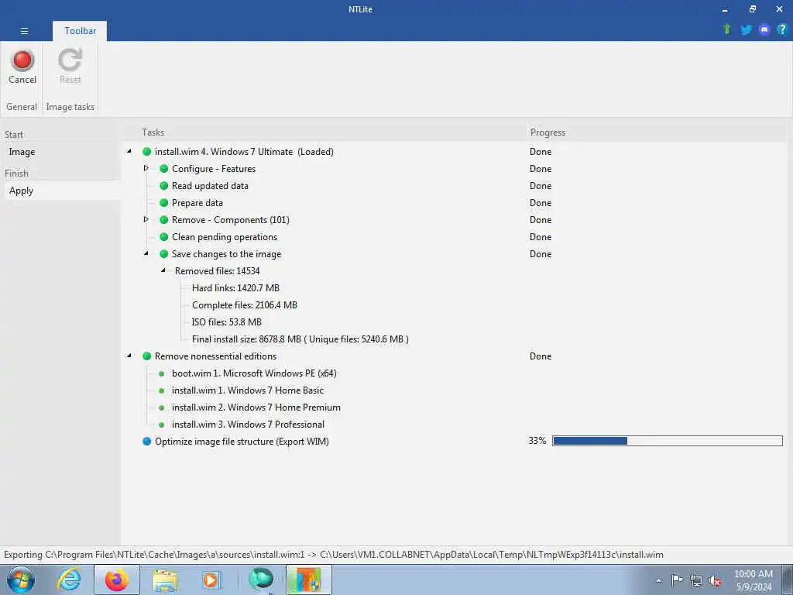
Task: Click small green dot beside Windows 7 Home Basic
Action: click(161, 390)
